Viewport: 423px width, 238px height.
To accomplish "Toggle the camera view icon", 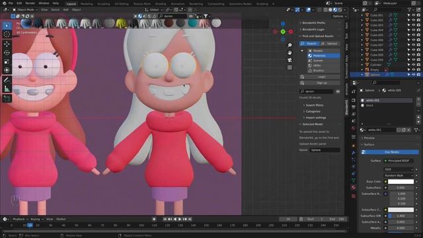I will (x=289, y=60).
